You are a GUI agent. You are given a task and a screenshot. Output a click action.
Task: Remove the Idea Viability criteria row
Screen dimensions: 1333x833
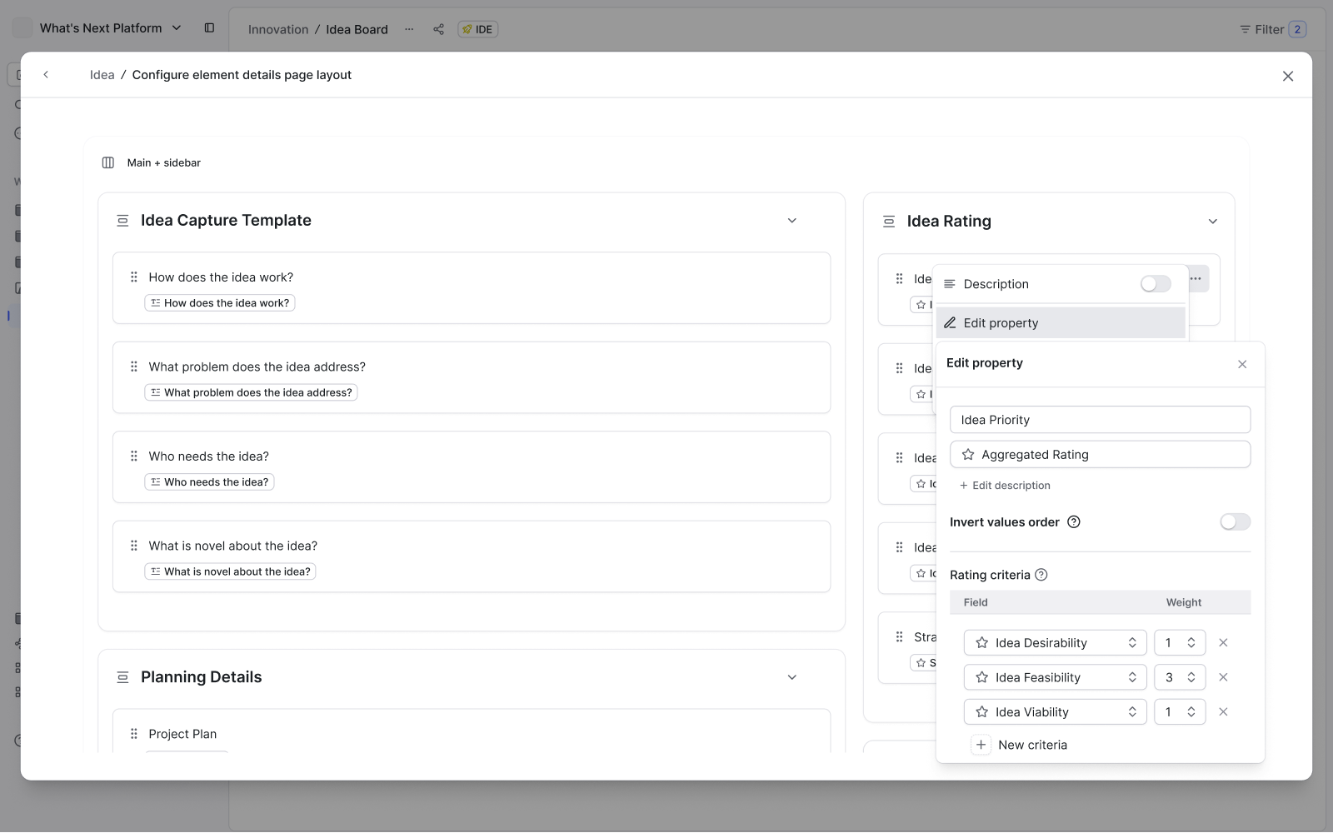coord(1223,712)
